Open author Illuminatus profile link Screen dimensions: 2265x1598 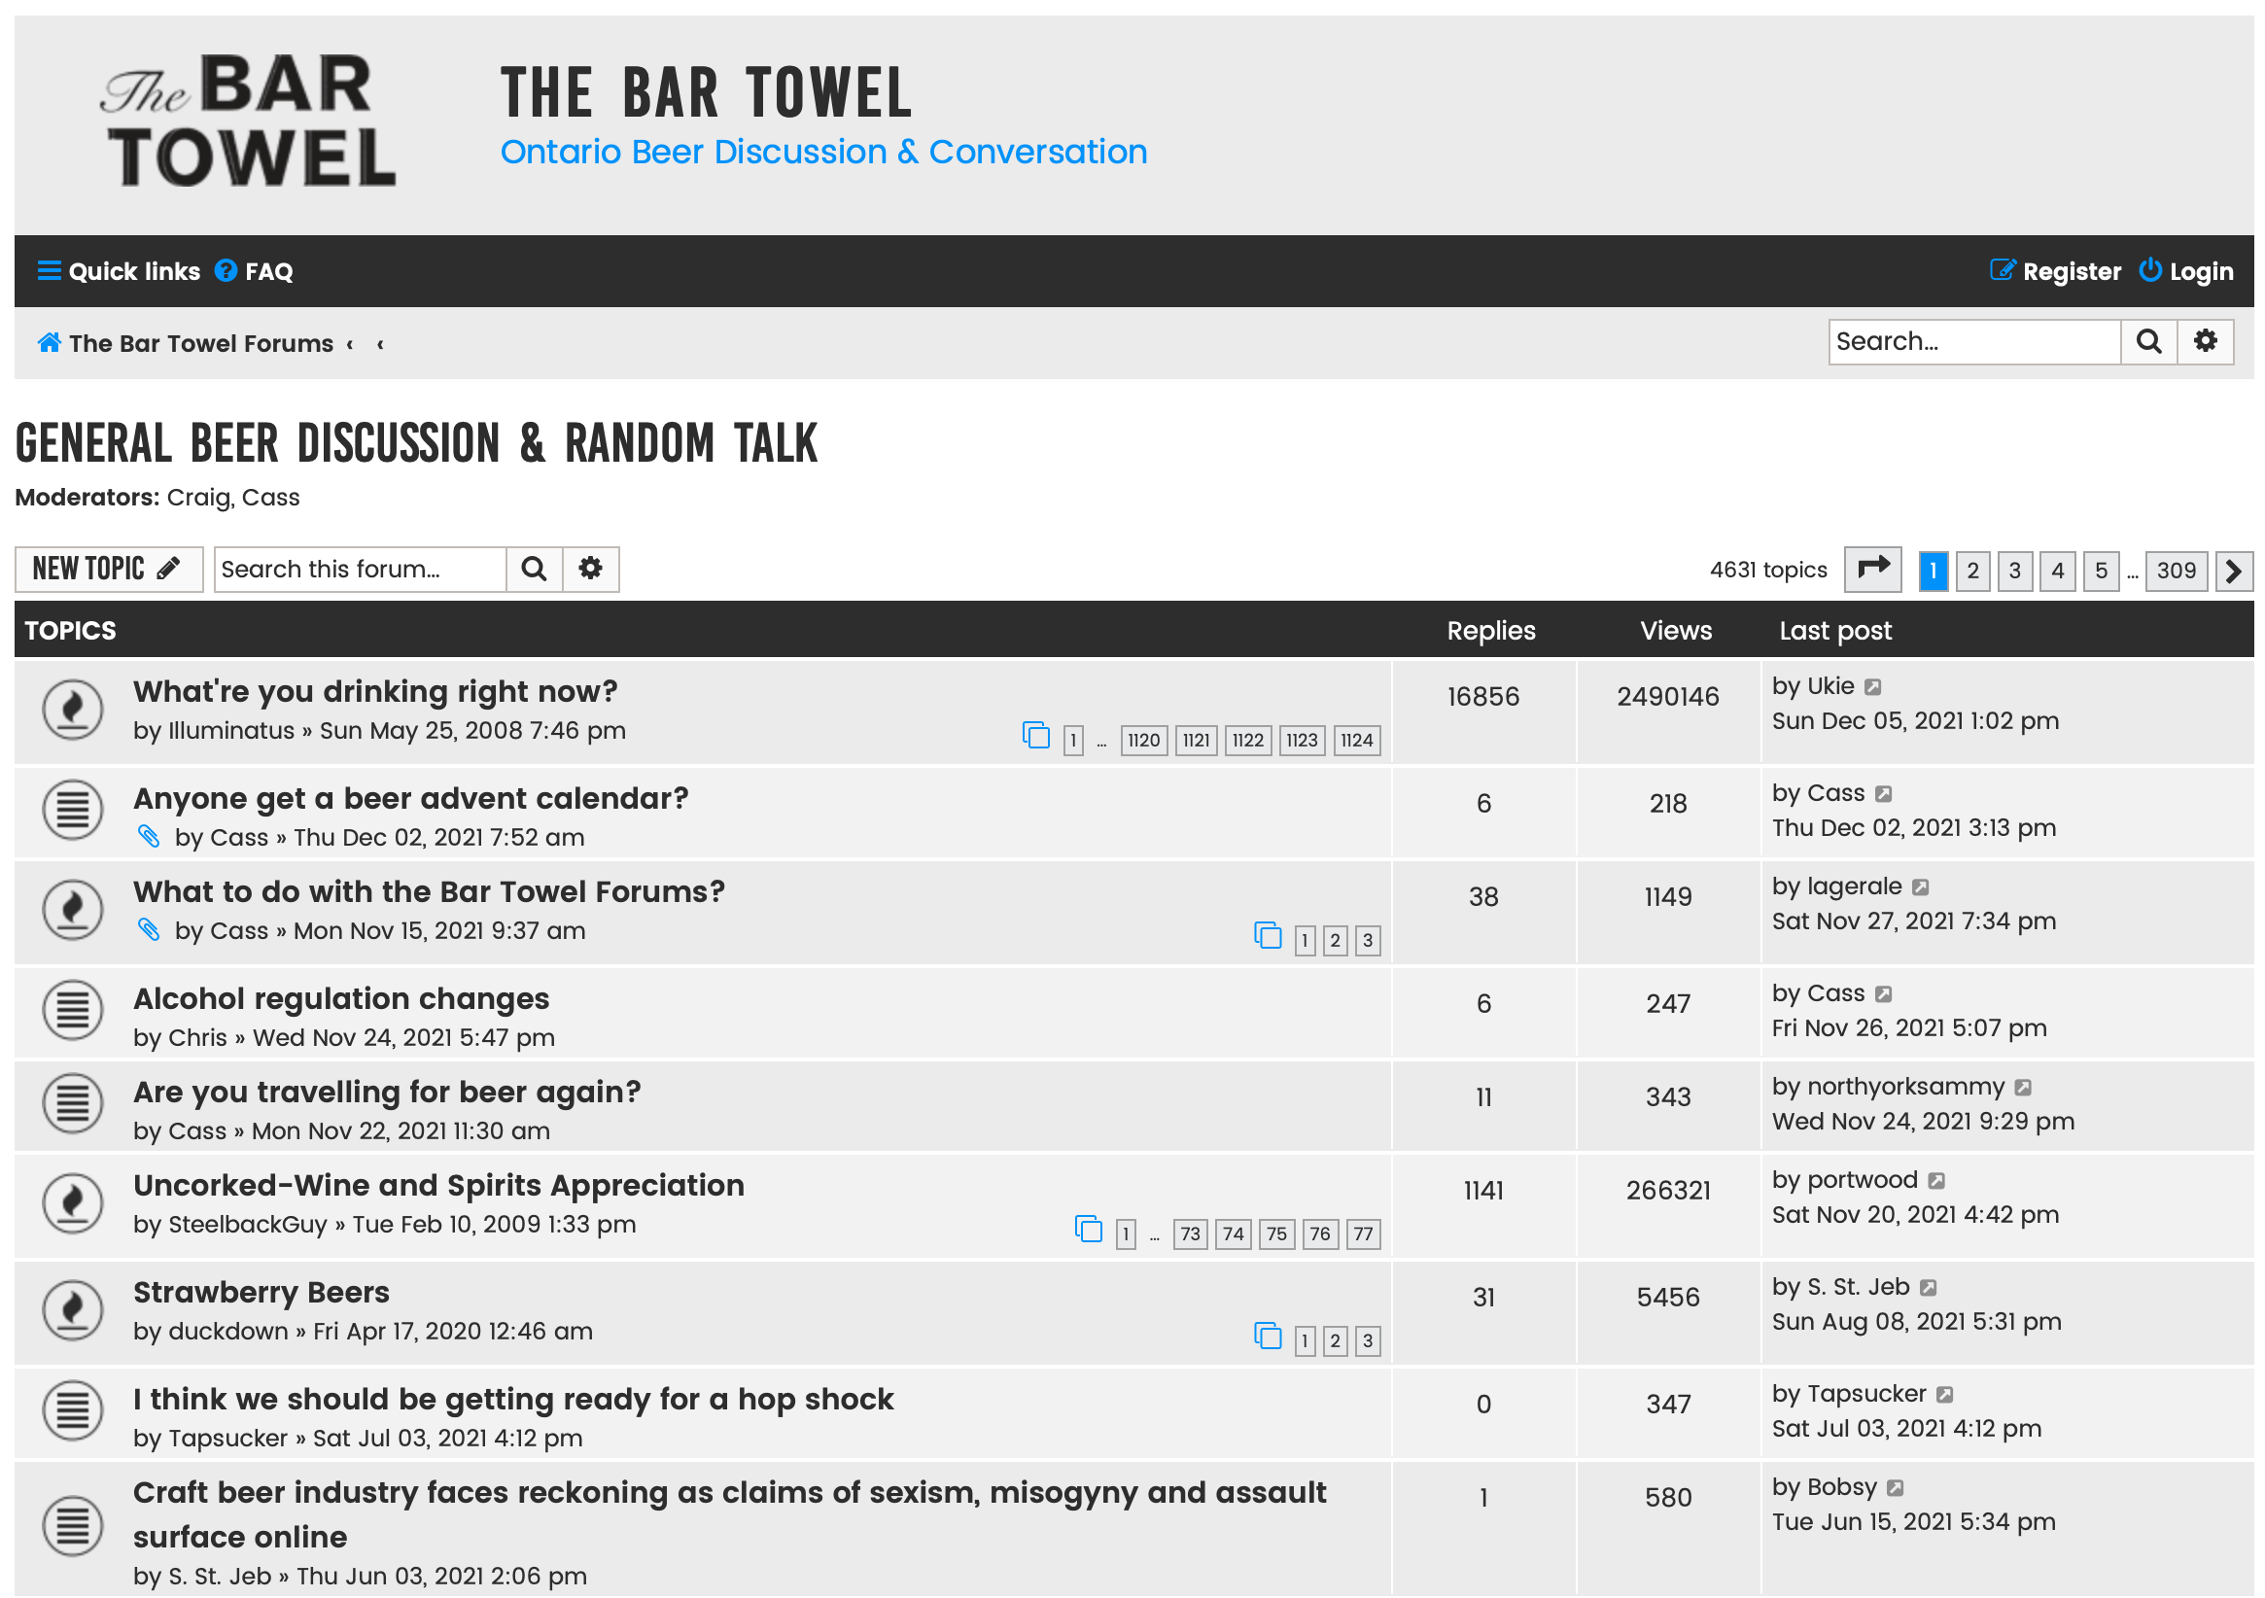coord(230,731)
